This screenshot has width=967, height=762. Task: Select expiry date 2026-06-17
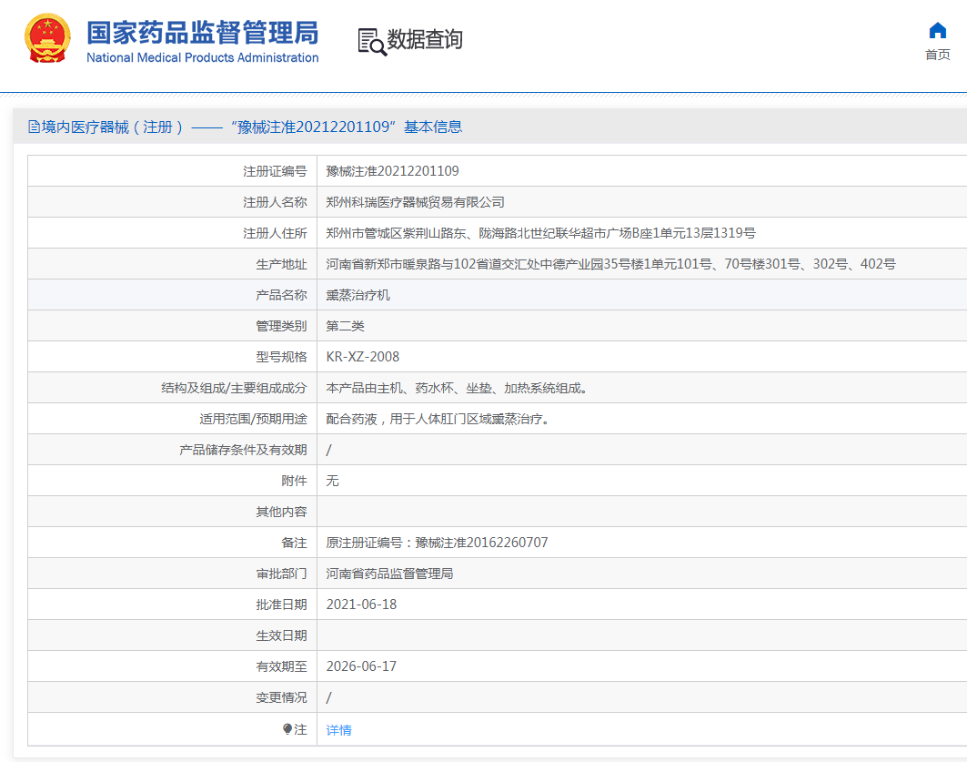click(361, 666)
